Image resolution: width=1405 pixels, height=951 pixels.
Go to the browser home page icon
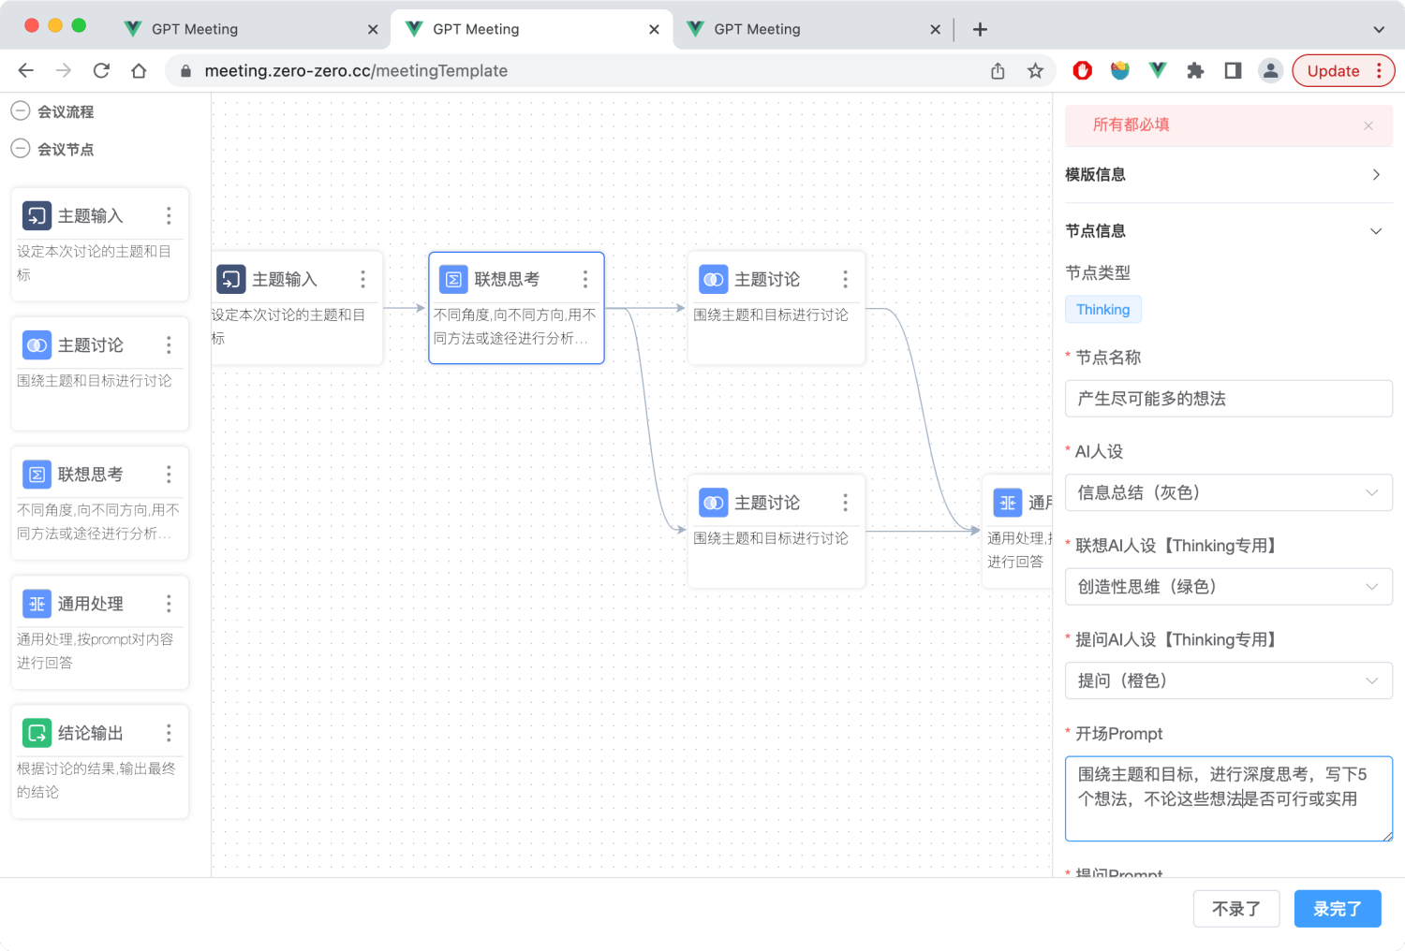(x=139, y=70)
